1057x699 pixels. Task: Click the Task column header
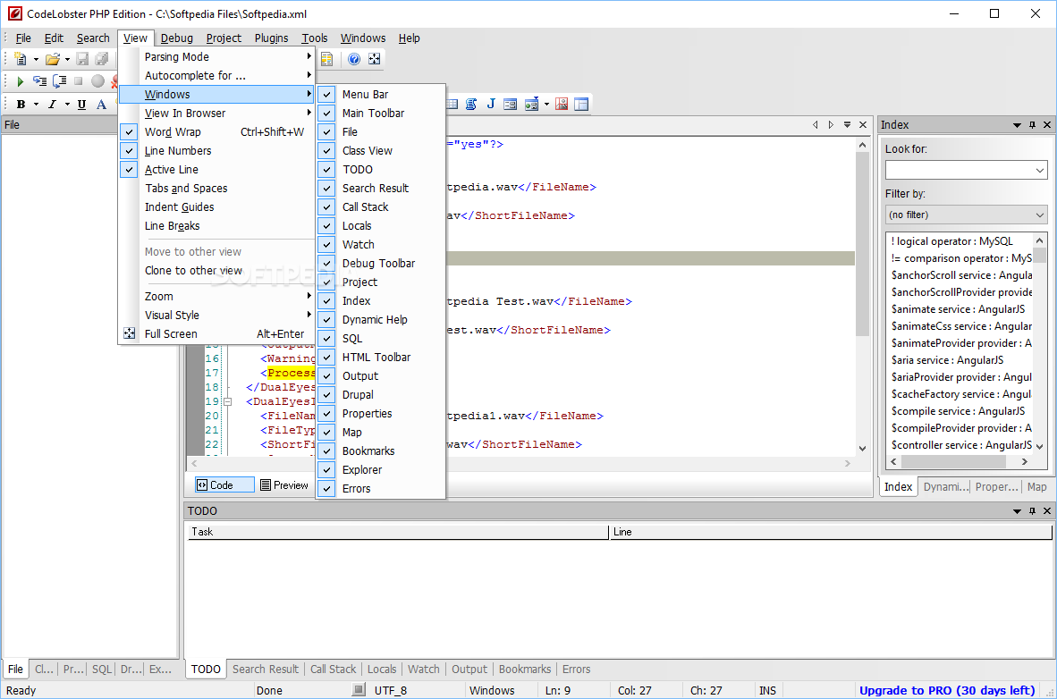[x=398, y=532]
